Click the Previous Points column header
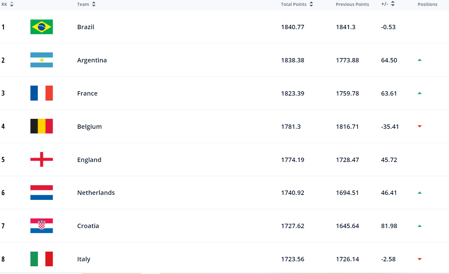 pos(352,4)
